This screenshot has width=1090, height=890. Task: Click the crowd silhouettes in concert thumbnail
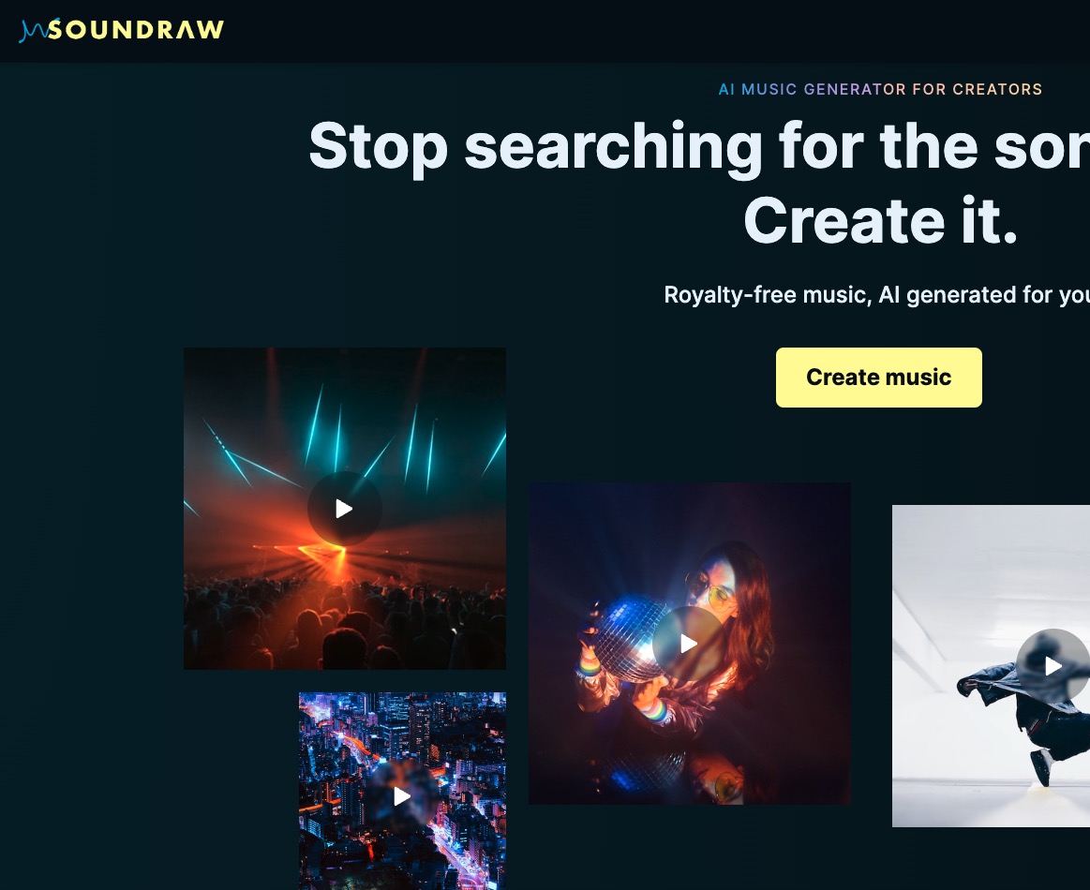(x=344, y=625)
